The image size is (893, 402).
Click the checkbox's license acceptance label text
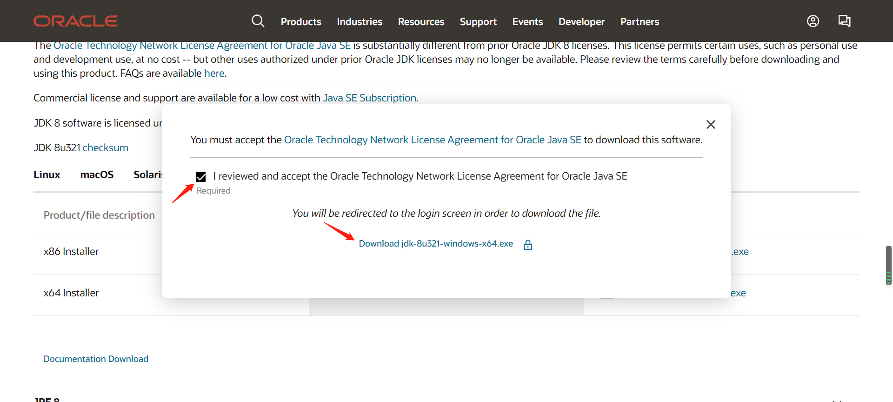click(x=420, y=176)
